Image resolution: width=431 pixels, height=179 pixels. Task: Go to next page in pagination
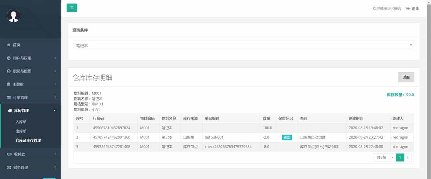(x=408, y=157)
